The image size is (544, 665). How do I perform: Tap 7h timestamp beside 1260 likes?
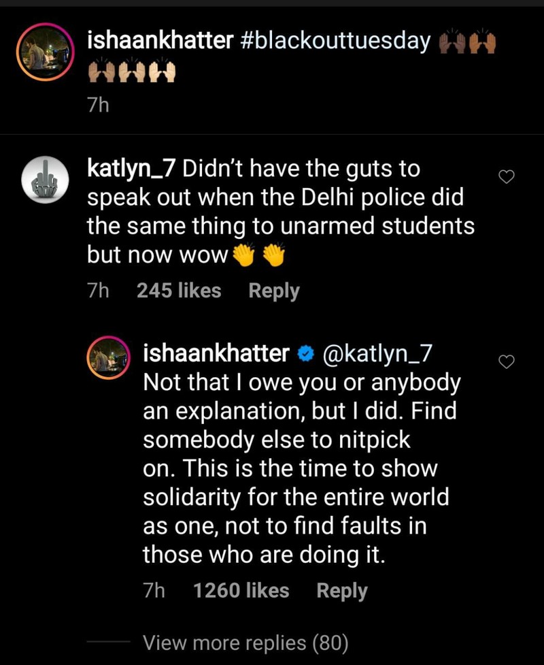click(x=154, y=590)
